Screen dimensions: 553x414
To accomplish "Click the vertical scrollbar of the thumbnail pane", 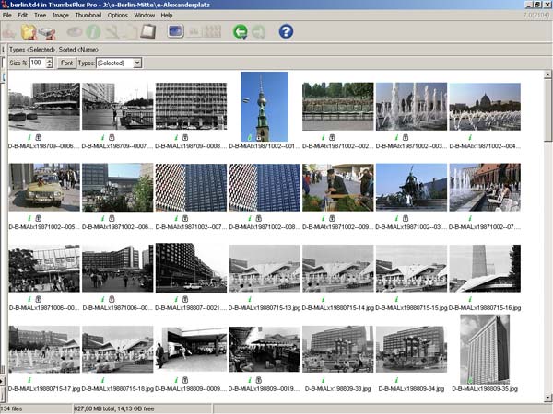I will (x=548, y=230).
